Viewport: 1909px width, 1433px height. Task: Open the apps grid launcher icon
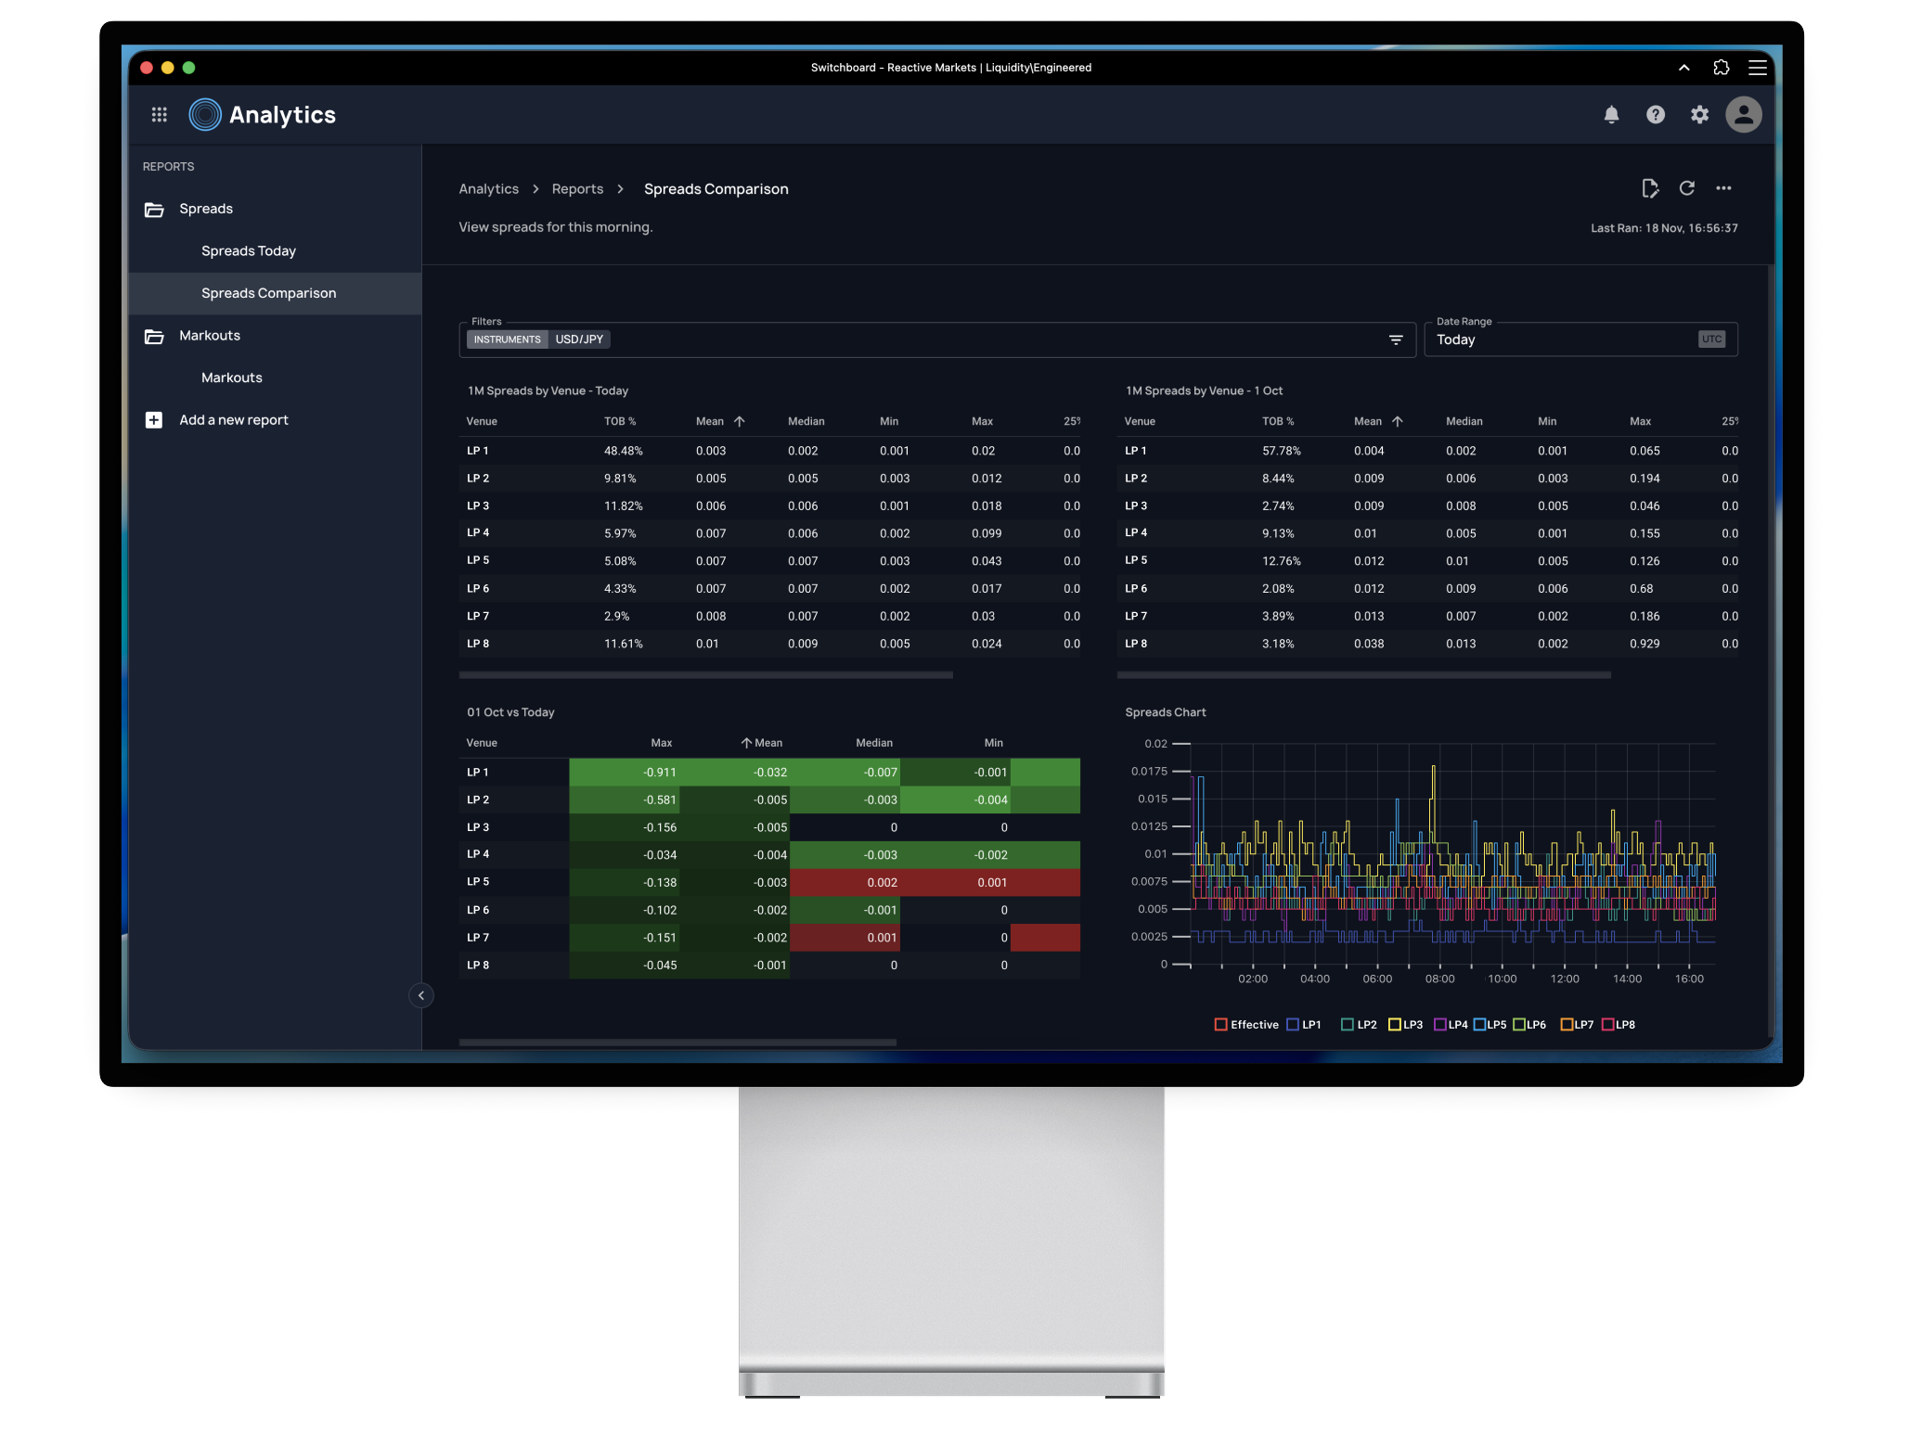[159, 115]
